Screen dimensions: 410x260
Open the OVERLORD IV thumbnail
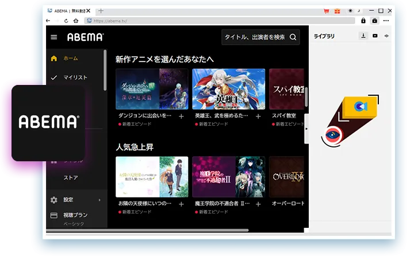click(x=286, y=177)
